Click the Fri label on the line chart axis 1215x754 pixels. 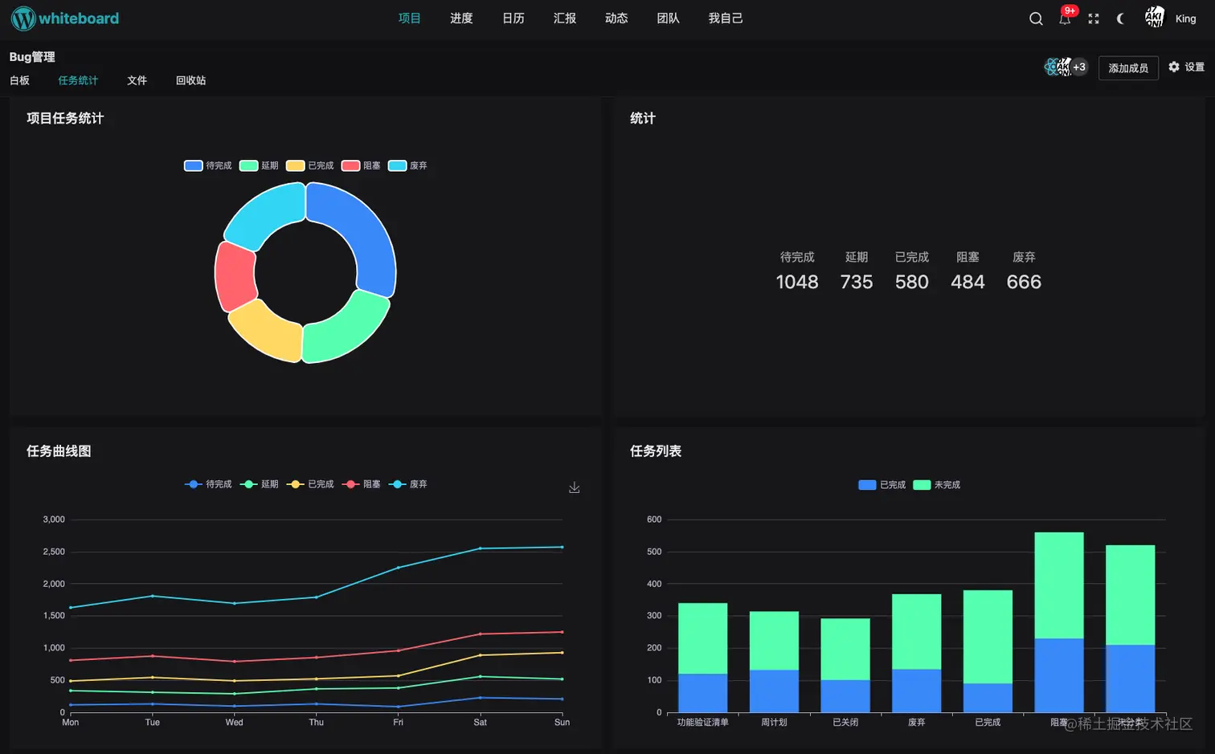pyautogui.click(x=399, y=723)
